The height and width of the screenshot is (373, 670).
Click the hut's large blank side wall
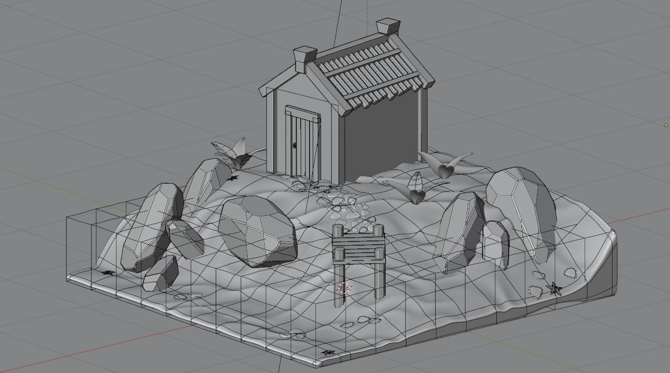(381, 139)
